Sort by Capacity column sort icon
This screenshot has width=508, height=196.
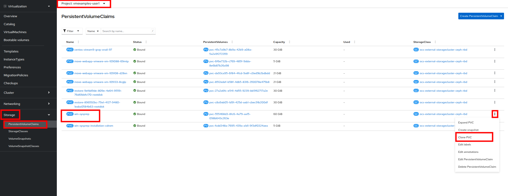coord(289,42)
